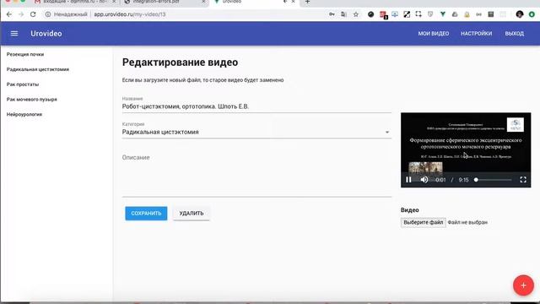Click the Описание text area

tap(256, 174)
